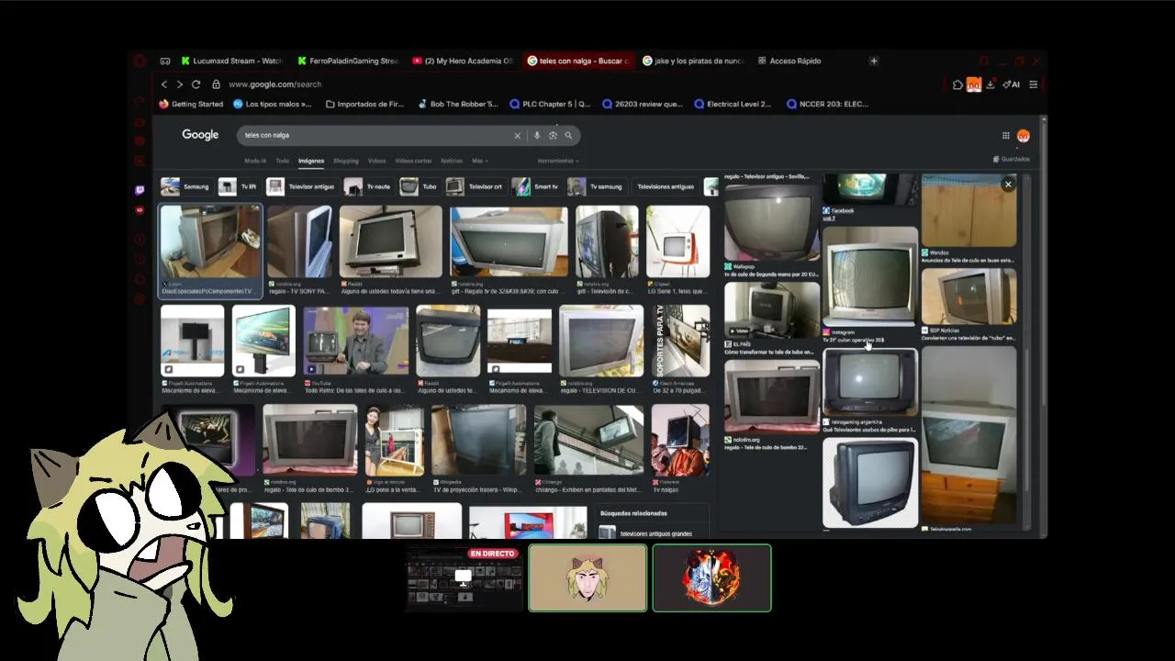Open the Google apps grid icon
1175x661 pixels.
pos(1005,136)
